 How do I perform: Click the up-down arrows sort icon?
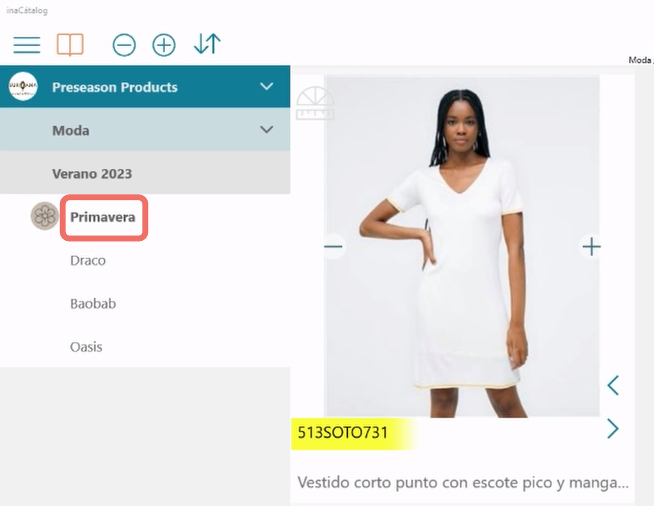click(x=207, y=44)
